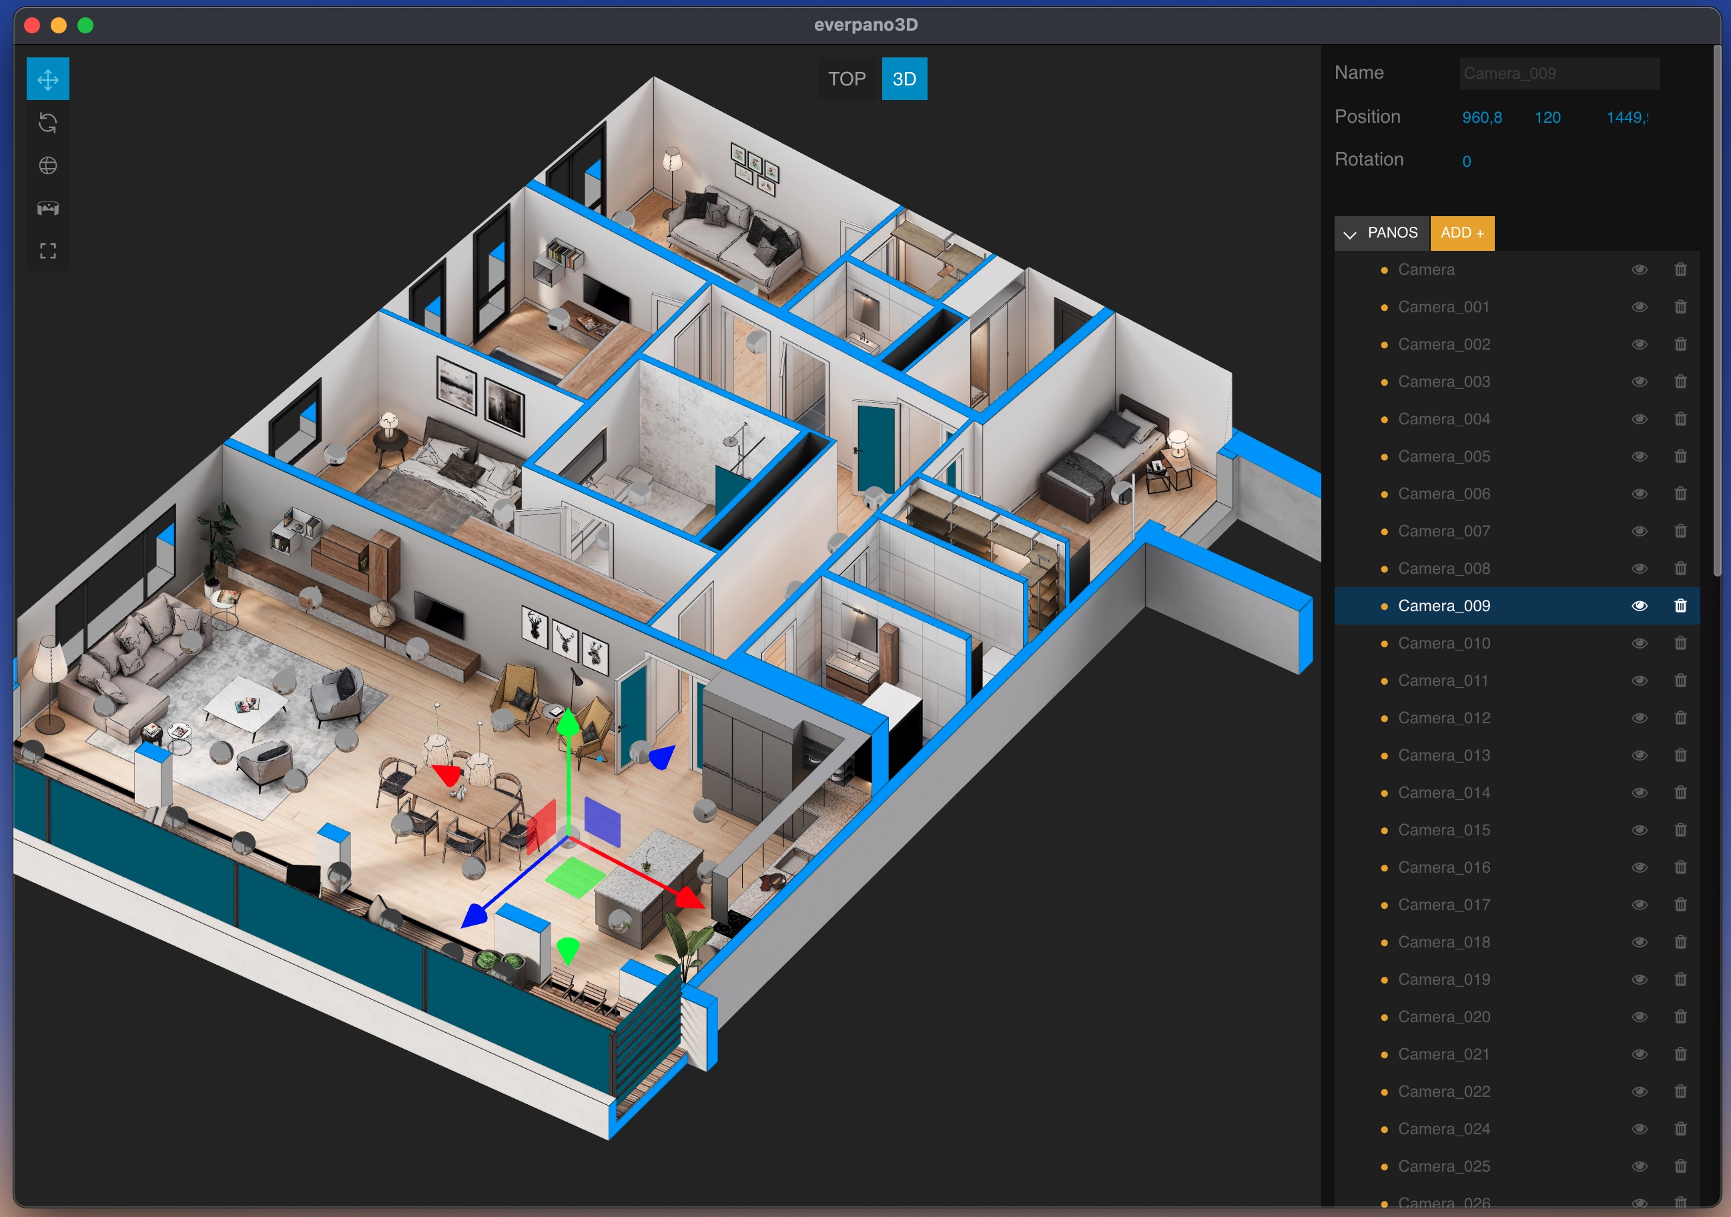Click the Name input field

(1558, 74)
